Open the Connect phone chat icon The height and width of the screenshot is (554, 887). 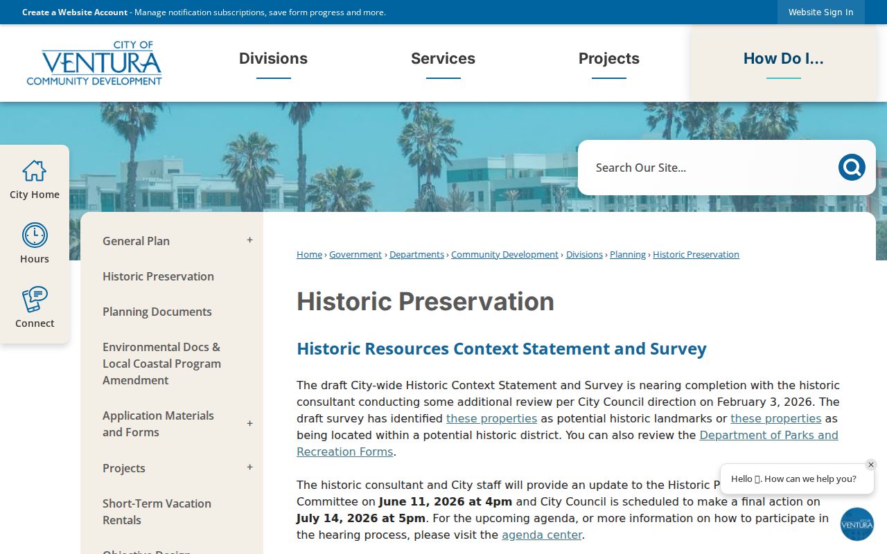tap(35, 299)
